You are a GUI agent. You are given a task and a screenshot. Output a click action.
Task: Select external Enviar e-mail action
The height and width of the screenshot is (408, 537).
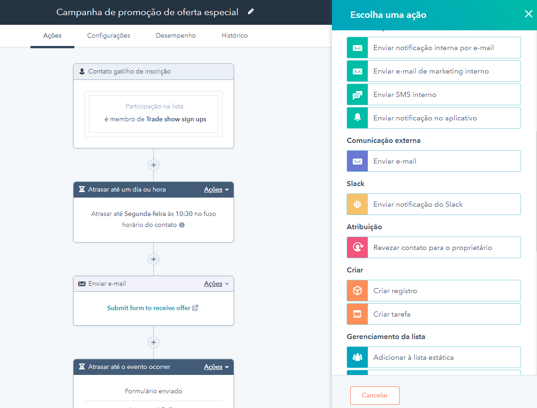pyautogui.click(x=434, y=161)
